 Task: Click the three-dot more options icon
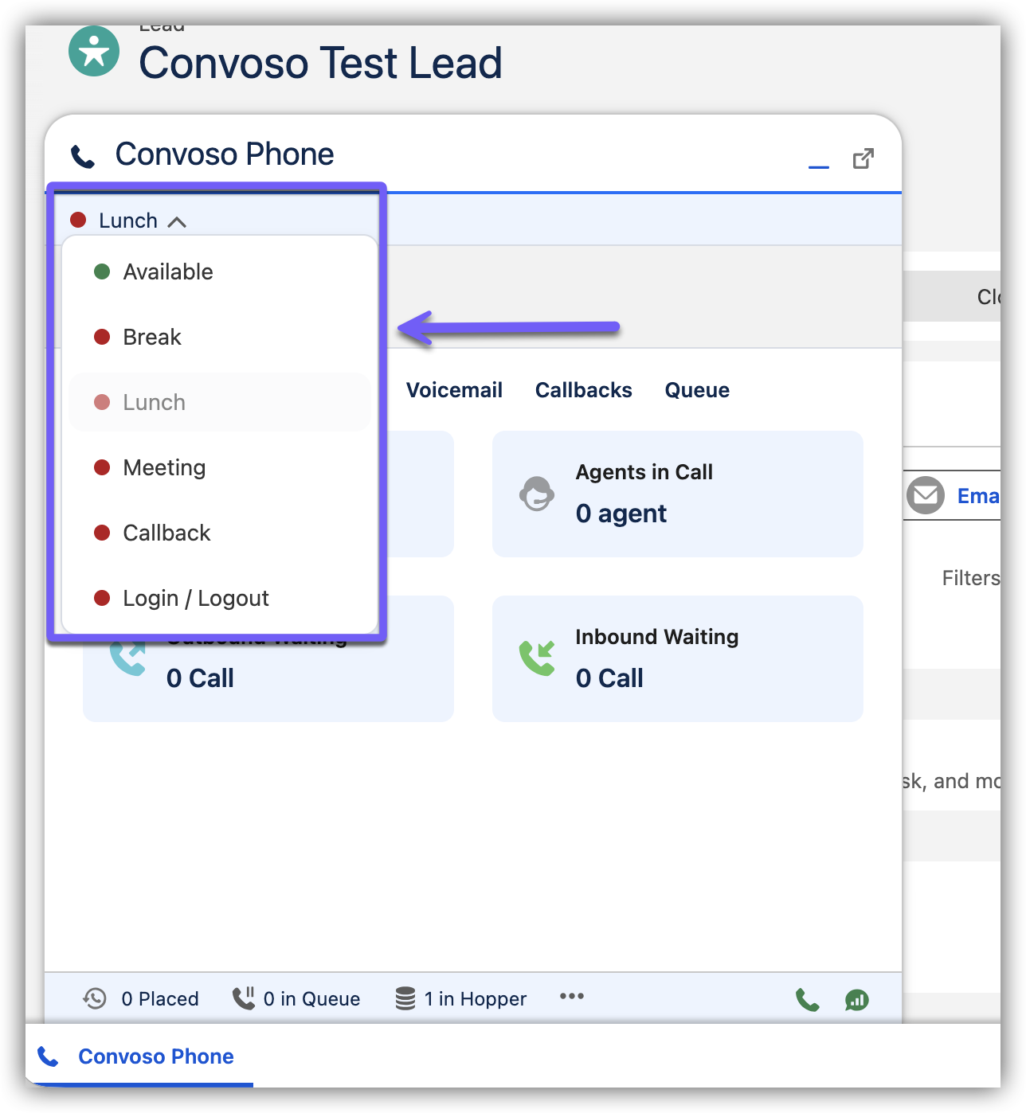click(x=571, y=997)
